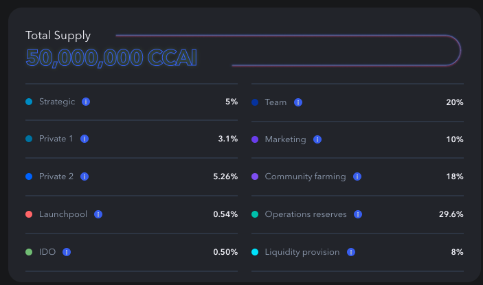483x285 pixels.
Task: Select the Private 2 label
Action: point(56,176)
